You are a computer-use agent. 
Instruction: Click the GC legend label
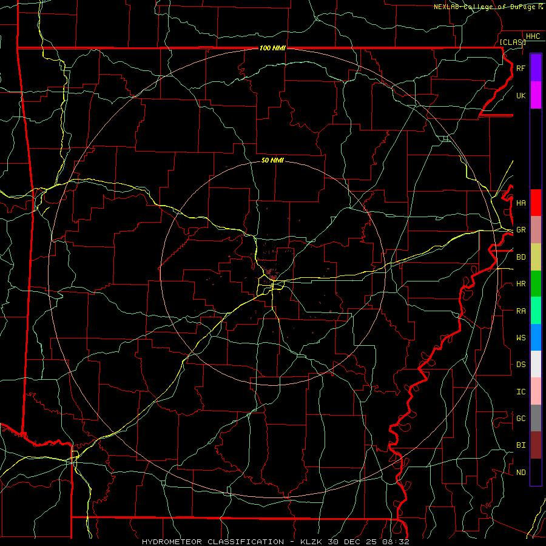coord(521,418)
